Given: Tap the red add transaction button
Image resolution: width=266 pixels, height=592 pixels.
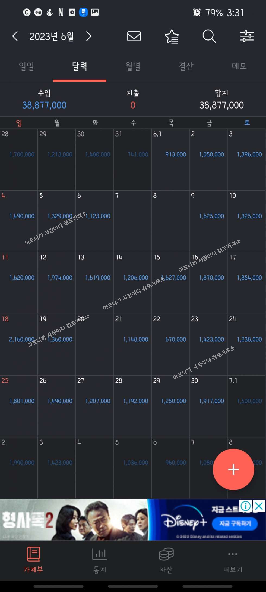Looking at the screenshot, I should click(x=233, y=469).
